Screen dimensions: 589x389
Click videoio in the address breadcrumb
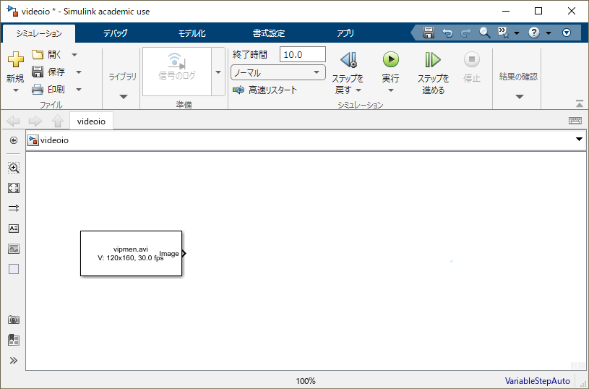54,140
